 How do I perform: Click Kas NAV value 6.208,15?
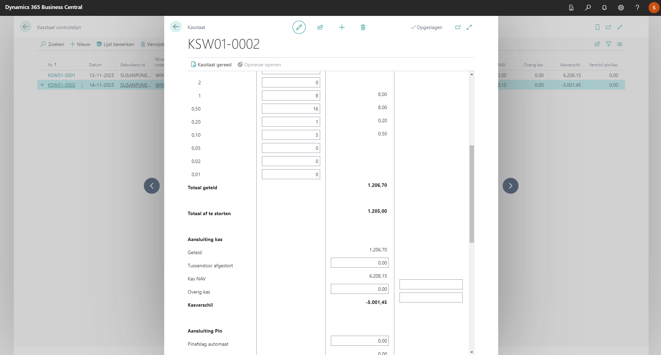click(378, 276)
